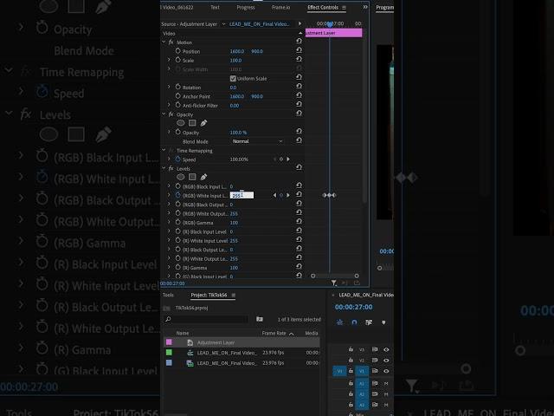Viewport: 554px width, 416px height.
Task: Toggle the Snap magnet in the timeline
Action: (354, 322)
